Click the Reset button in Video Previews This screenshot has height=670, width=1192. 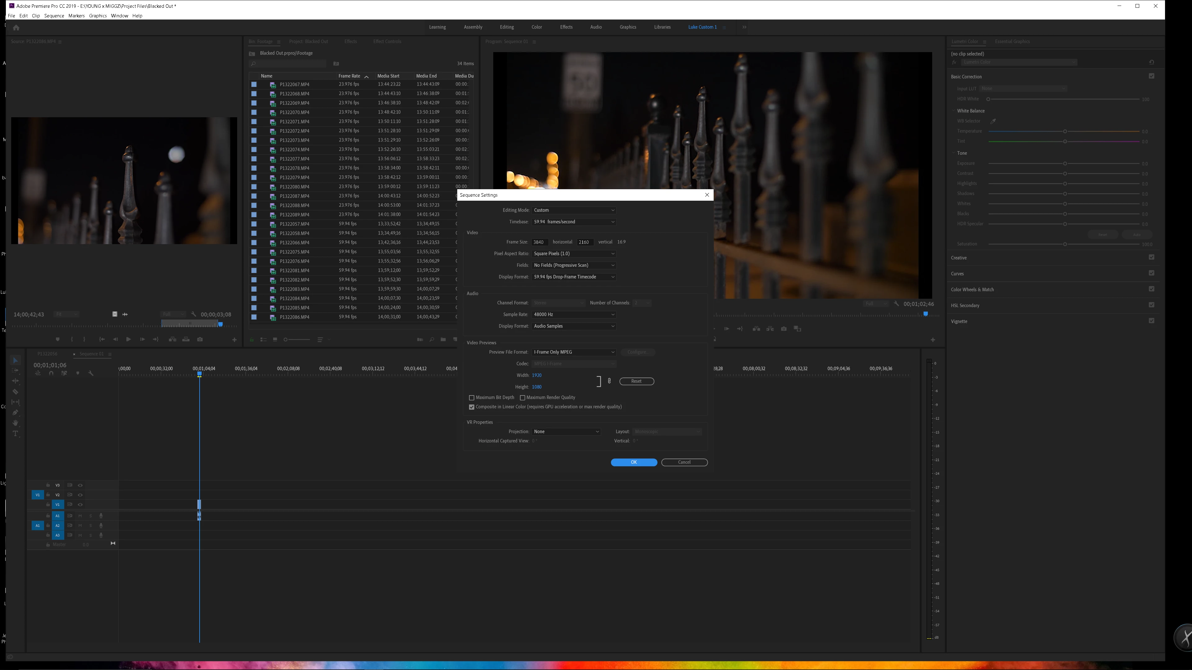(636, 382)
